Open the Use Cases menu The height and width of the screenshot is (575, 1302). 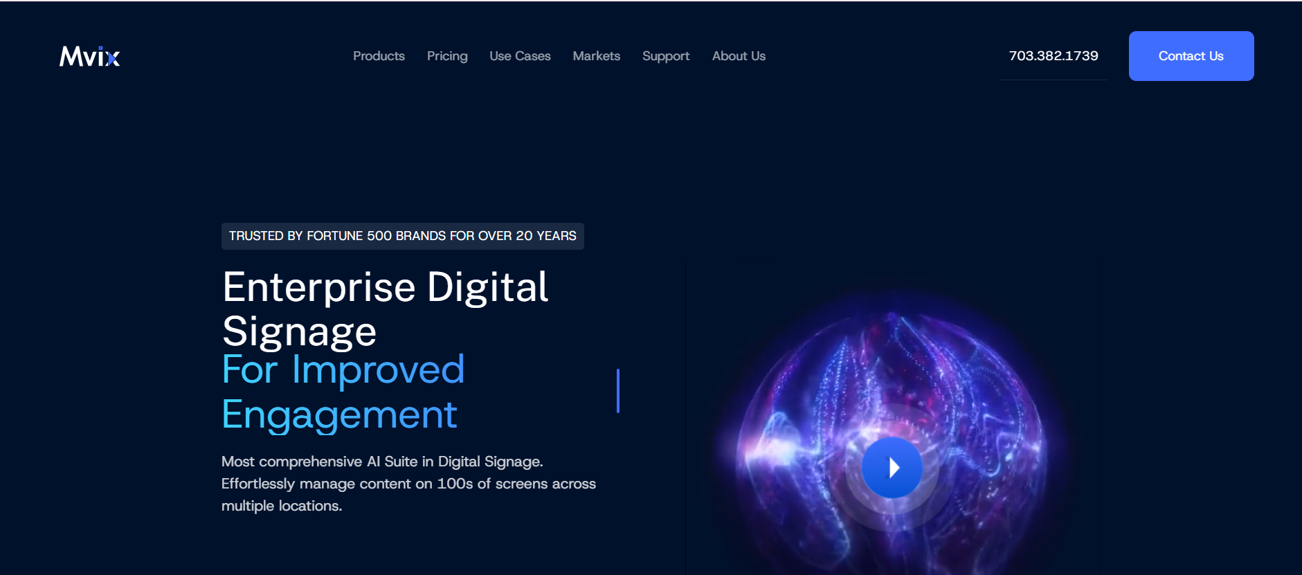520,56
